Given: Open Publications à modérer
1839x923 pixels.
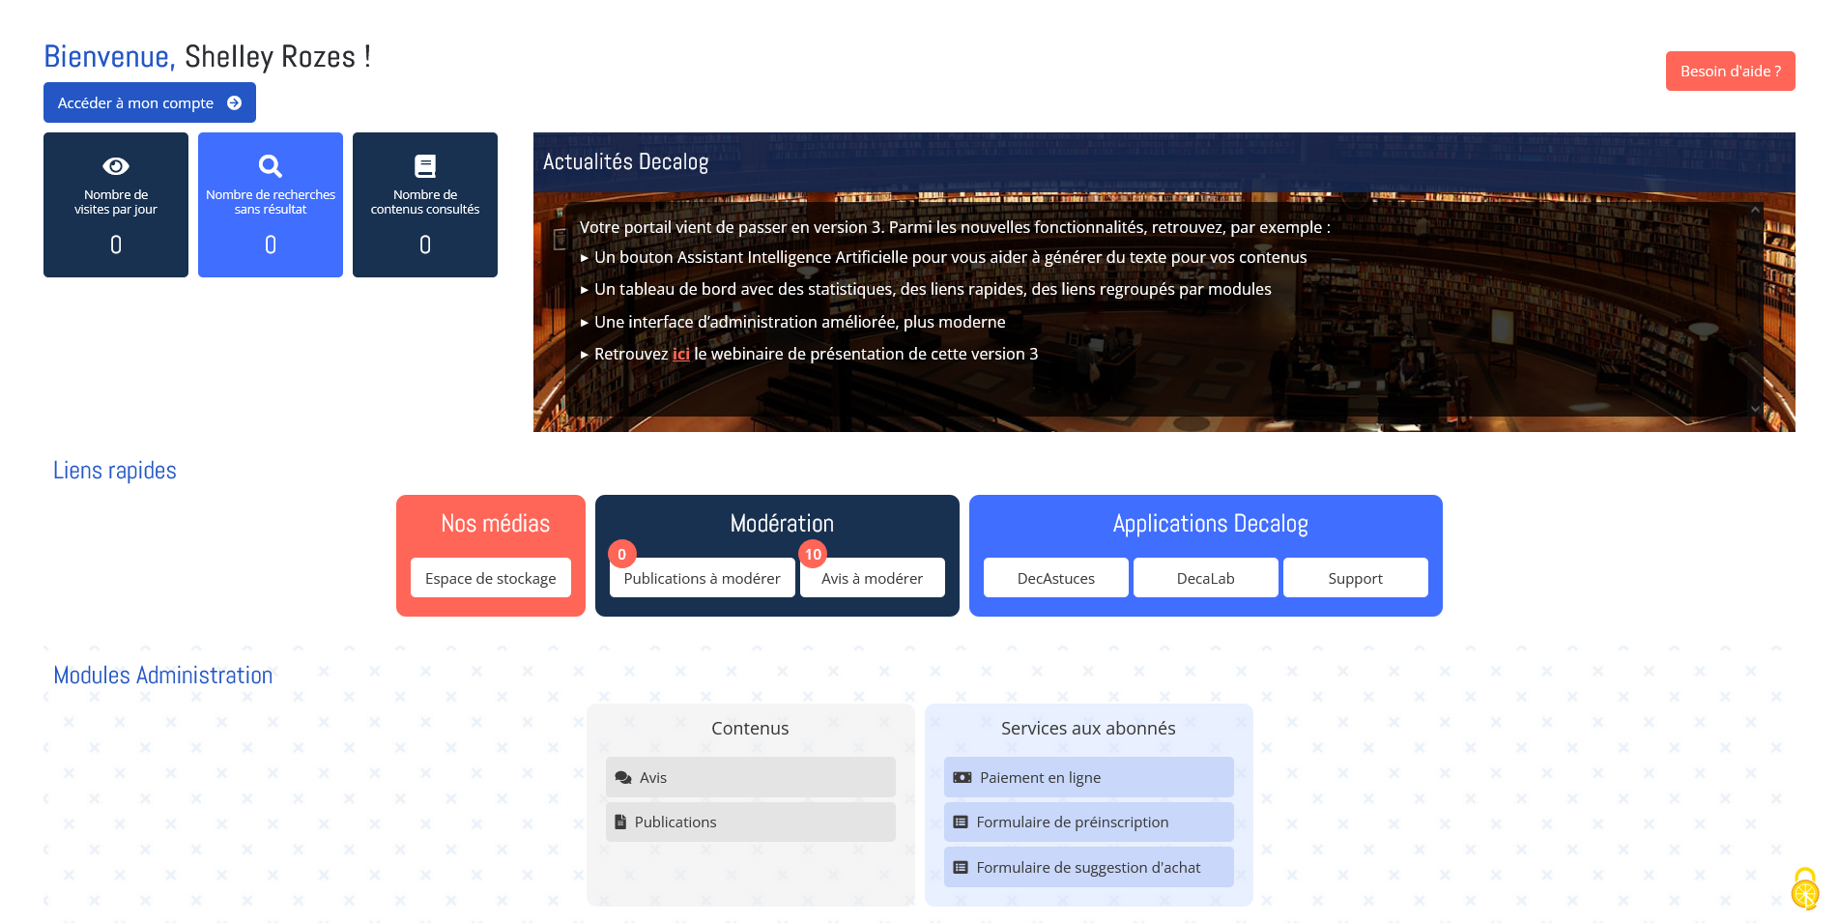Looking at the screenshot, I should point(702,579).
